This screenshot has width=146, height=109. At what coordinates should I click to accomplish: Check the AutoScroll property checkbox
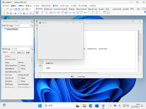[x=19, y=78]
